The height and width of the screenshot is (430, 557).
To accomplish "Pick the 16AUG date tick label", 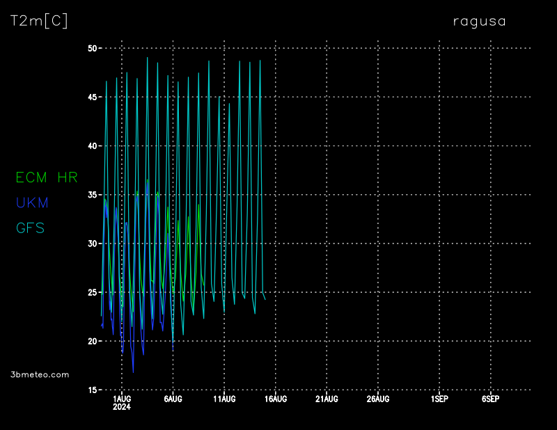I will pos(276,399).
